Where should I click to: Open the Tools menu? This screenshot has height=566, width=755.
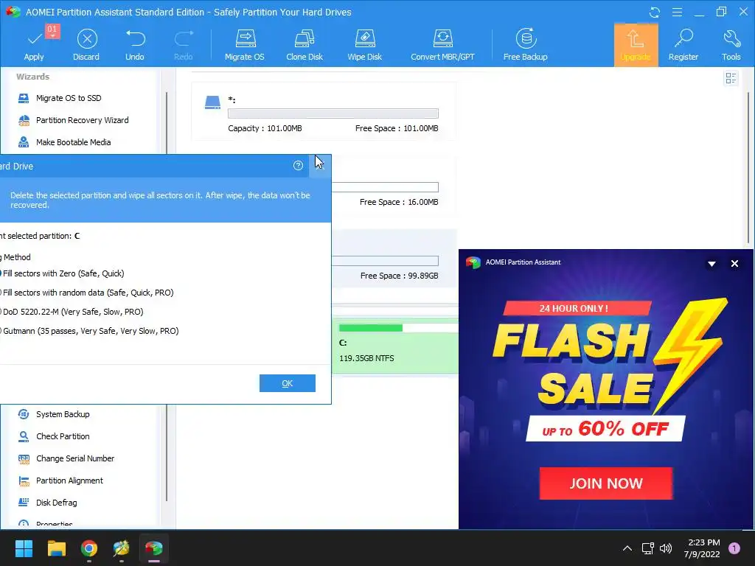(731, 45)
